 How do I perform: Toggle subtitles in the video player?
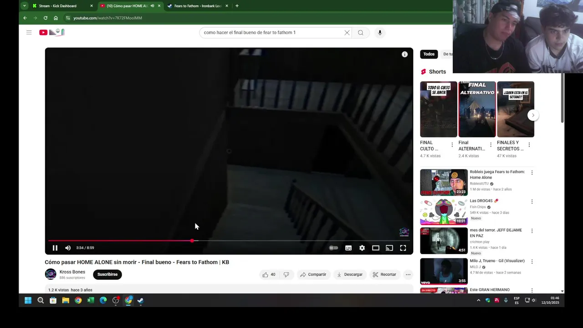pos(348,248)
